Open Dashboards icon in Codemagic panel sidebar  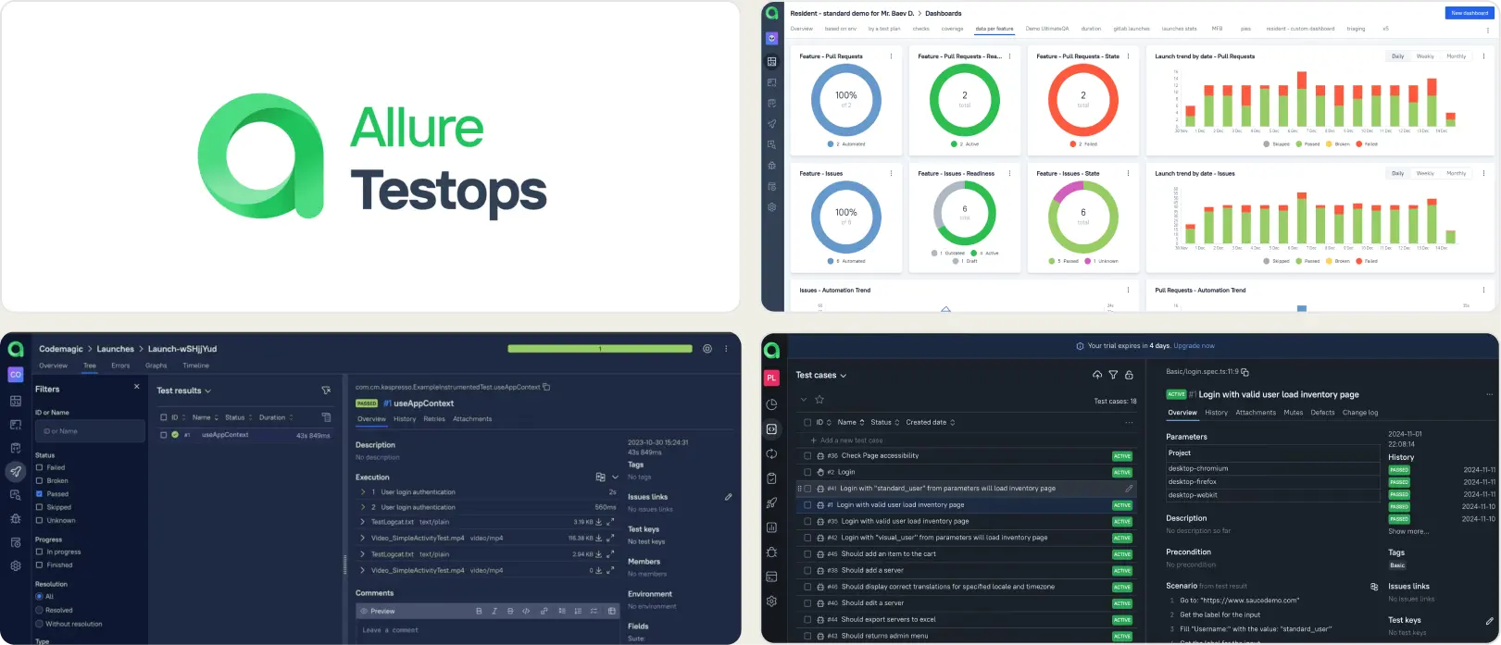(16, 401)
